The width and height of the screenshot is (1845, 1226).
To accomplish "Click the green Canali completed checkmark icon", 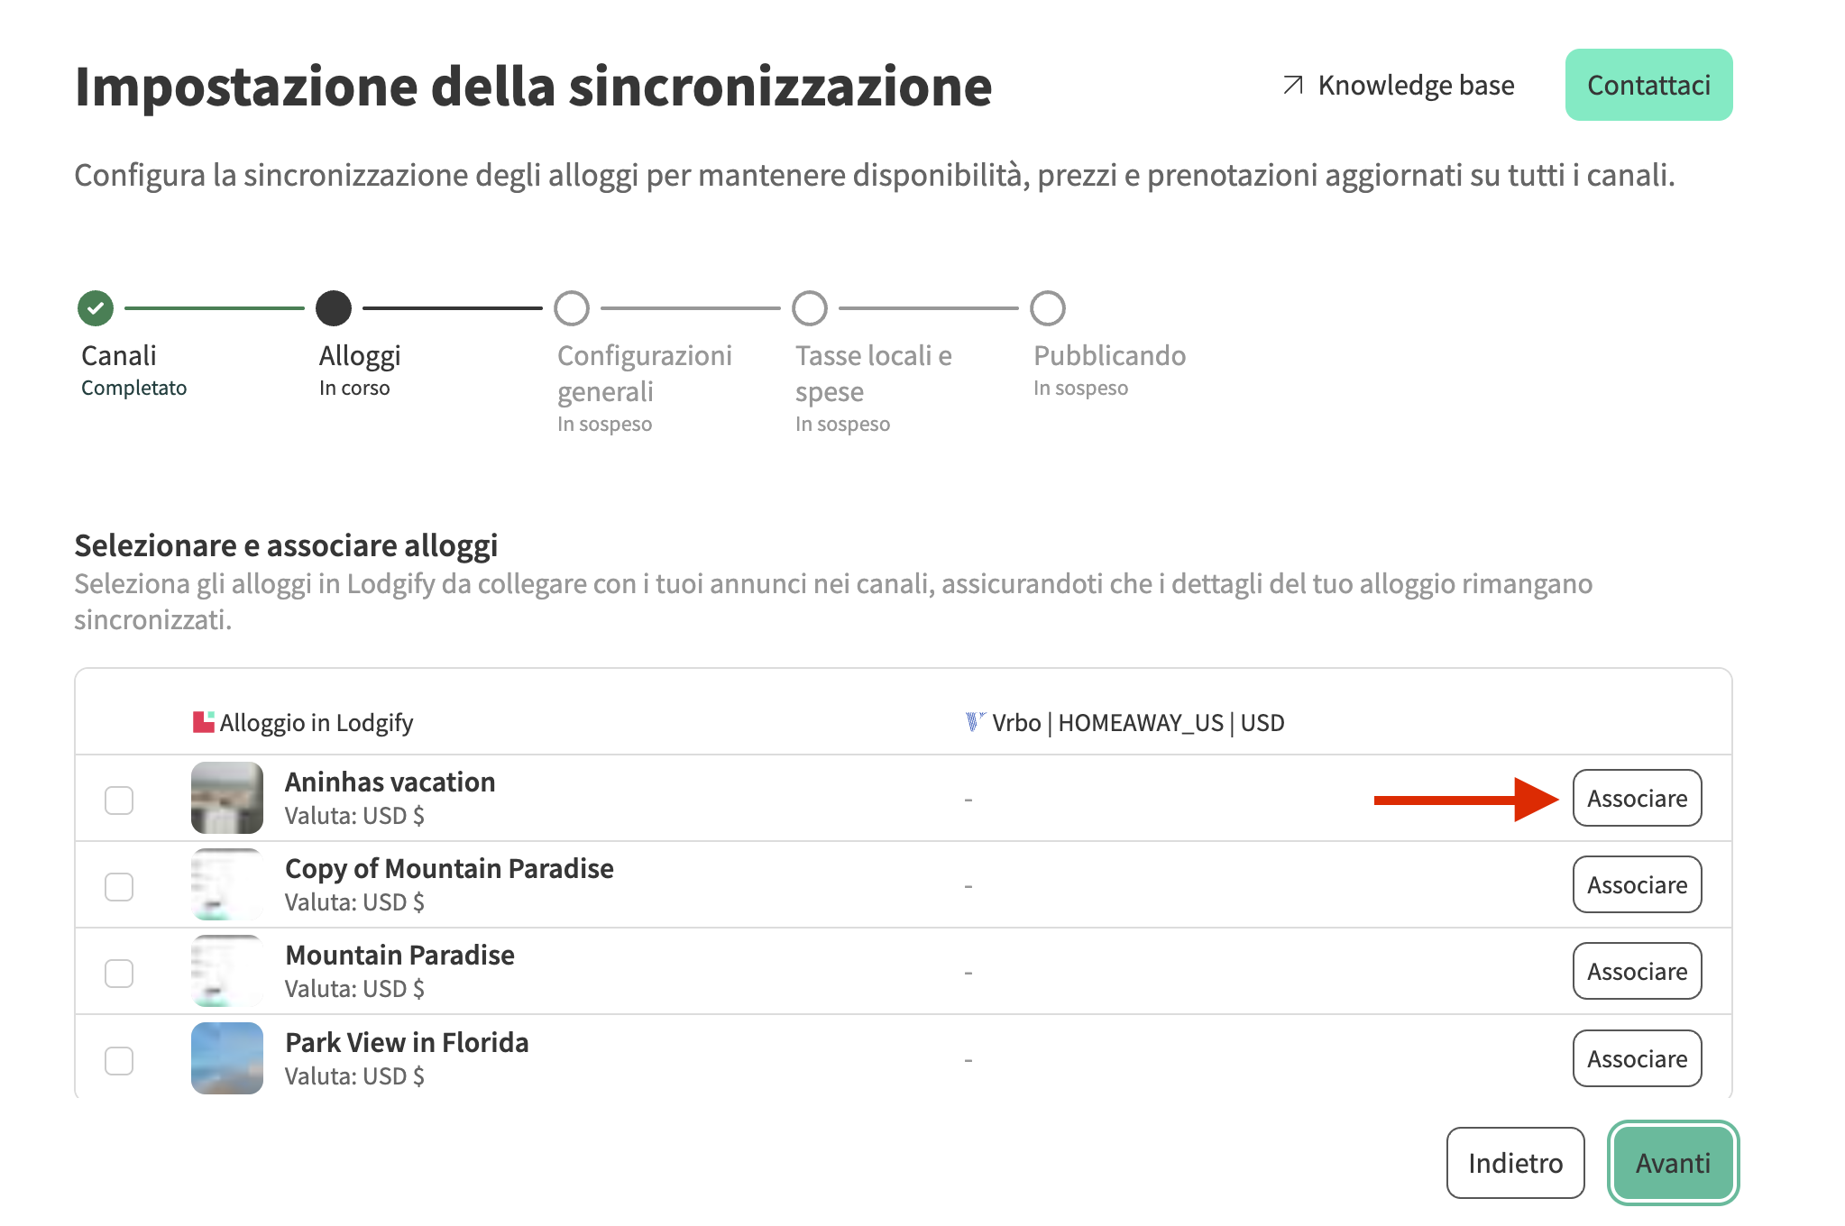I will click(x=96, y=308).
